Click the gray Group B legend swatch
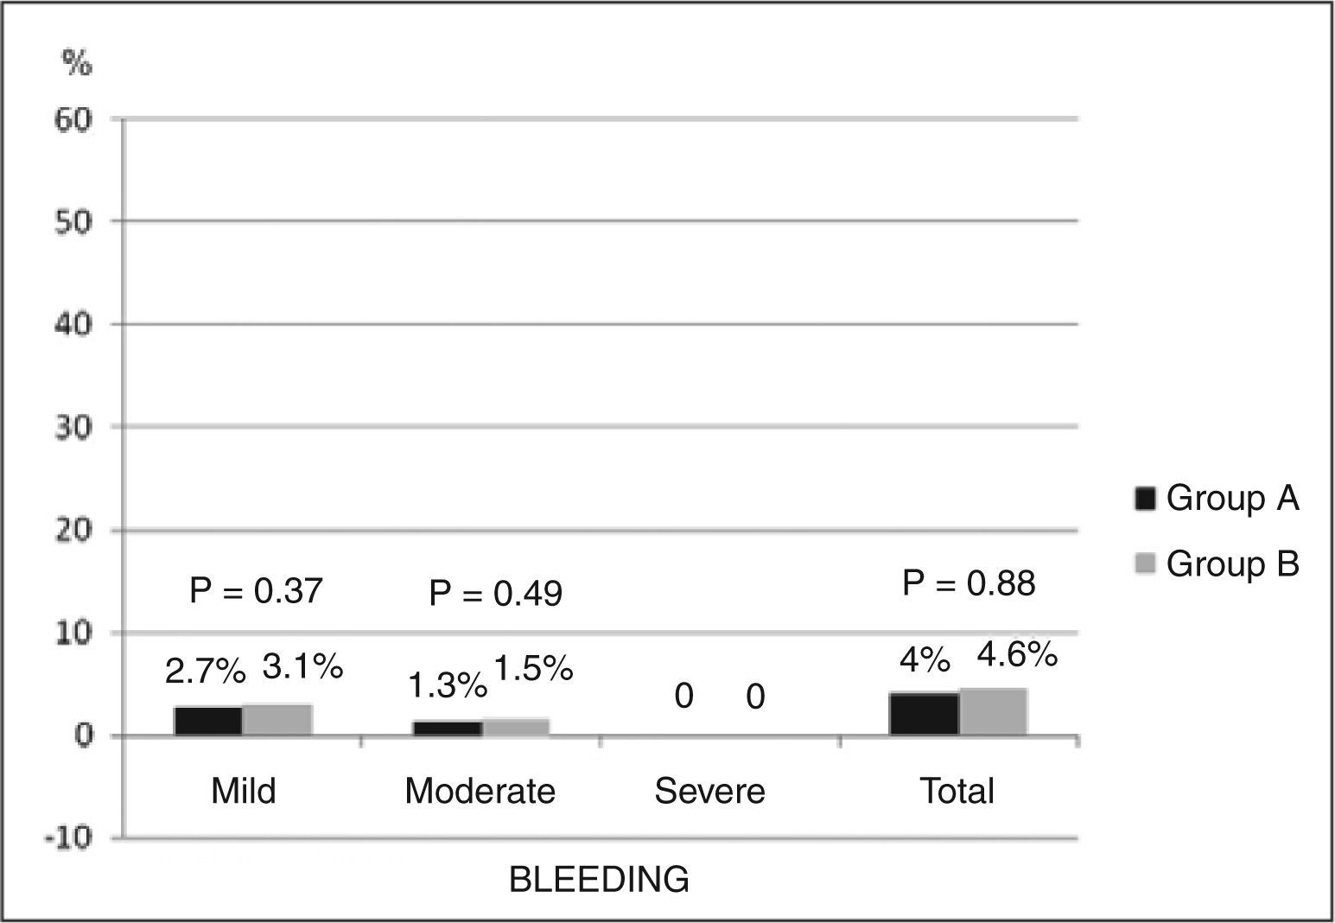 click(x=1144, y=563)
